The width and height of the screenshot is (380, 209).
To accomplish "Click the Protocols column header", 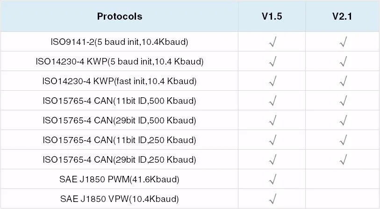I will pos(120,16).
